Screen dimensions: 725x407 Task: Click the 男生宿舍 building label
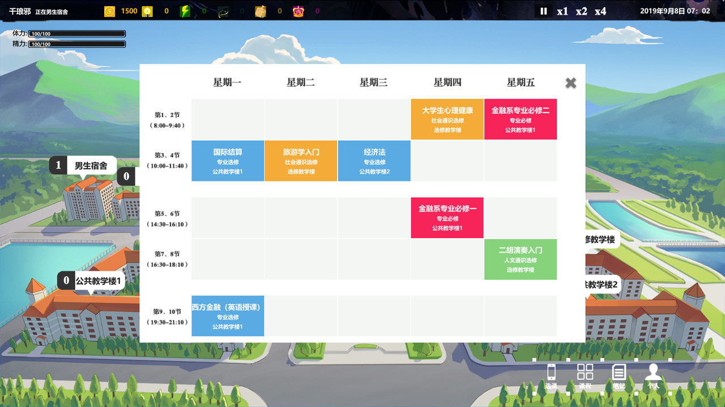(x=91, y=166)
